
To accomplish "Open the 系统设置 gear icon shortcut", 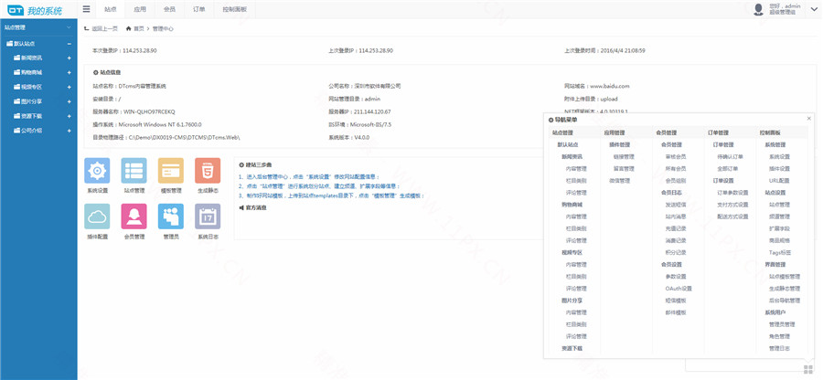I will point(97,171).
